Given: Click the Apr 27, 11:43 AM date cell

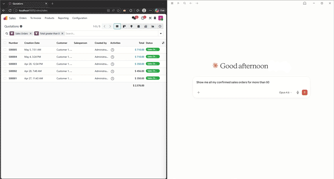Looking at the screenshot, I should pyautogui.click(x=34, y=79).
